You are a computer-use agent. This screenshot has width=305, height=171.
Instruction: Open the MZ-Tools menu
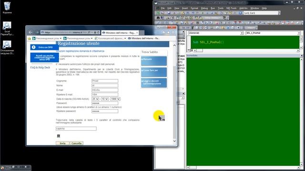pos(231,9)
